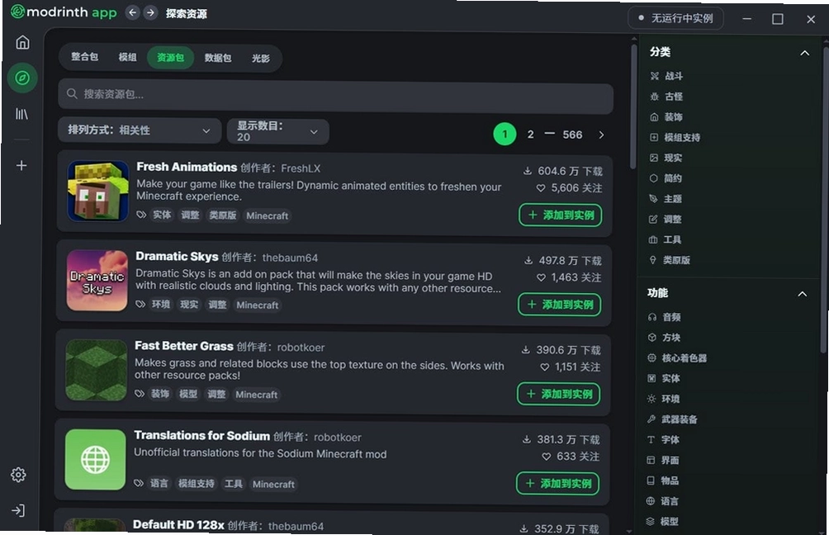829x535 pixels.
Task: Toggle the 主题 category filter
Action: 666,199
